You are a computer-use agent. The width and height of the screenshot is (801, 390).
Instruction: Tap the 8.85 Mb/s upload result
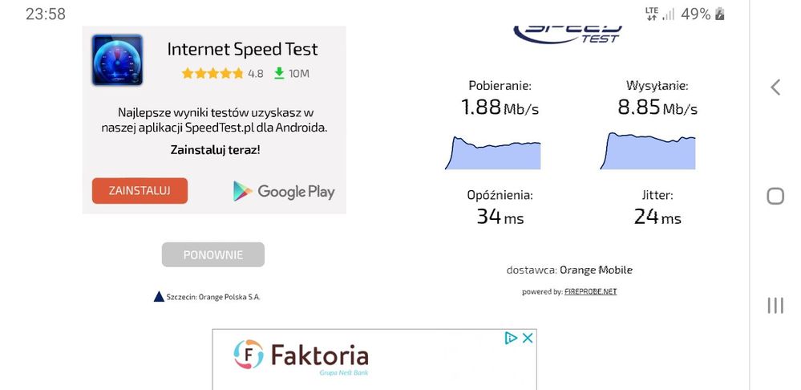click(657, 108)
